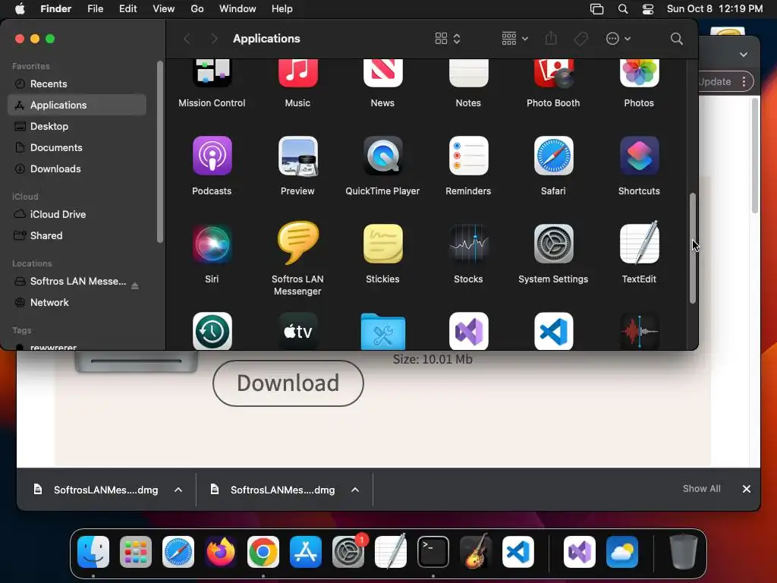Select the Apple TV app icon

[297, 331]
